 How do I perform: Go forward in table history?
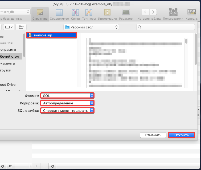(153, 12)
